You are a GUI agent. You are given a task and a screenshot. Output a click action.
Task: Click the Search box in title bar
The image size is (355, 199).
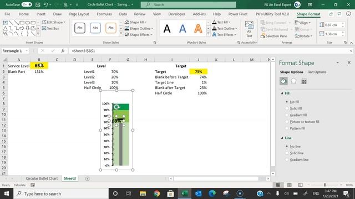coord(189,4)
